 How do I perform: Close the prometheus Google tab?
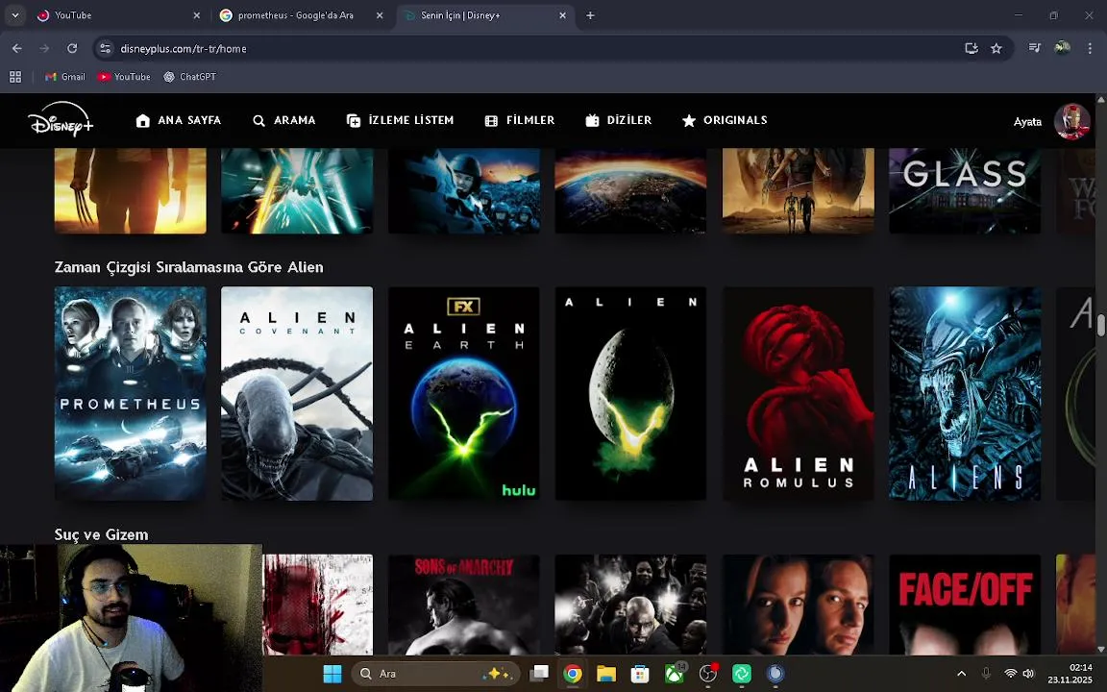tap(380, 15)
